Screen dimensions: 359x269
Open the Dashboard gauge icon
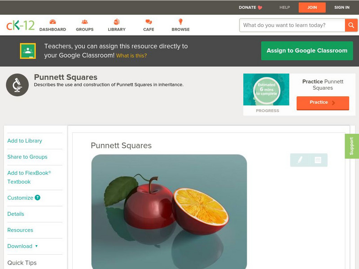point(53,22)
